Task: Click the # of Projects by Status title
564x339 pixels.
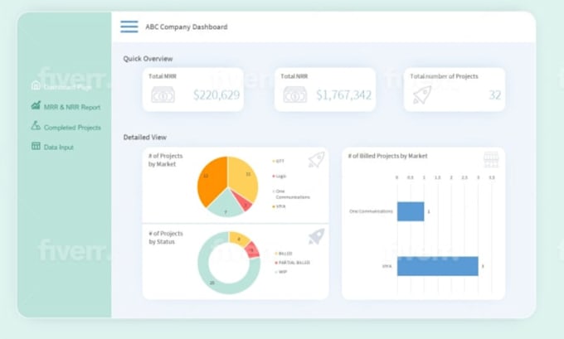Action: [x=166, y=238]
